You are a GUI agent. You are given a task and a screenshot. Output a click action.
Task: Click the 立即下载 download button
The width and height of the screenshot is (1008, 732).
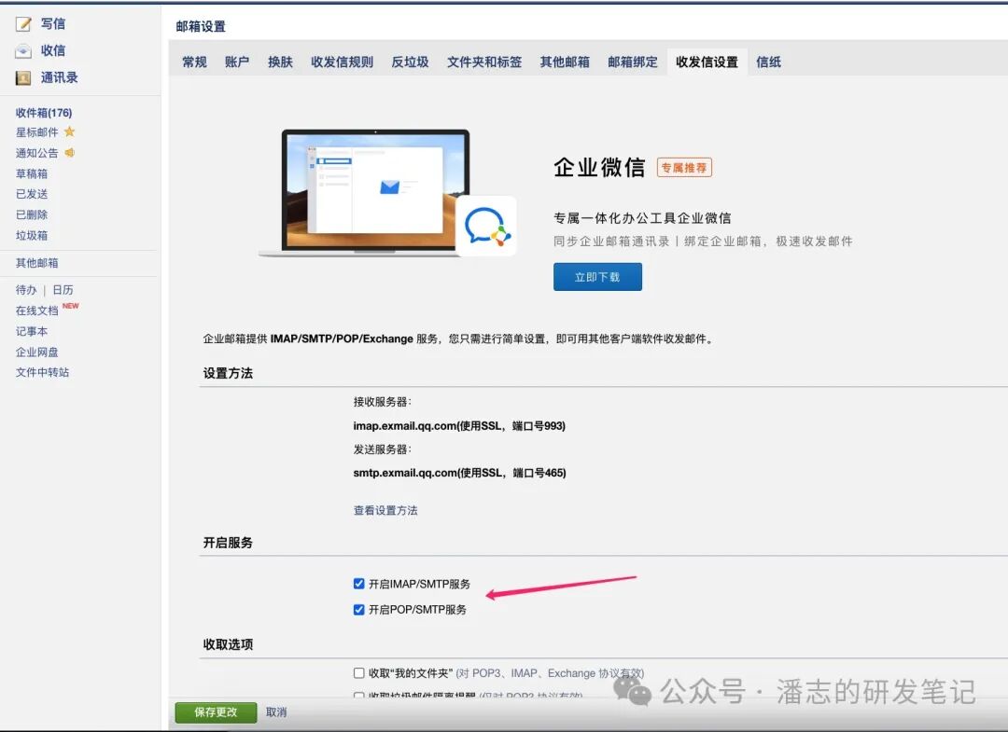(x=597, y=277)
